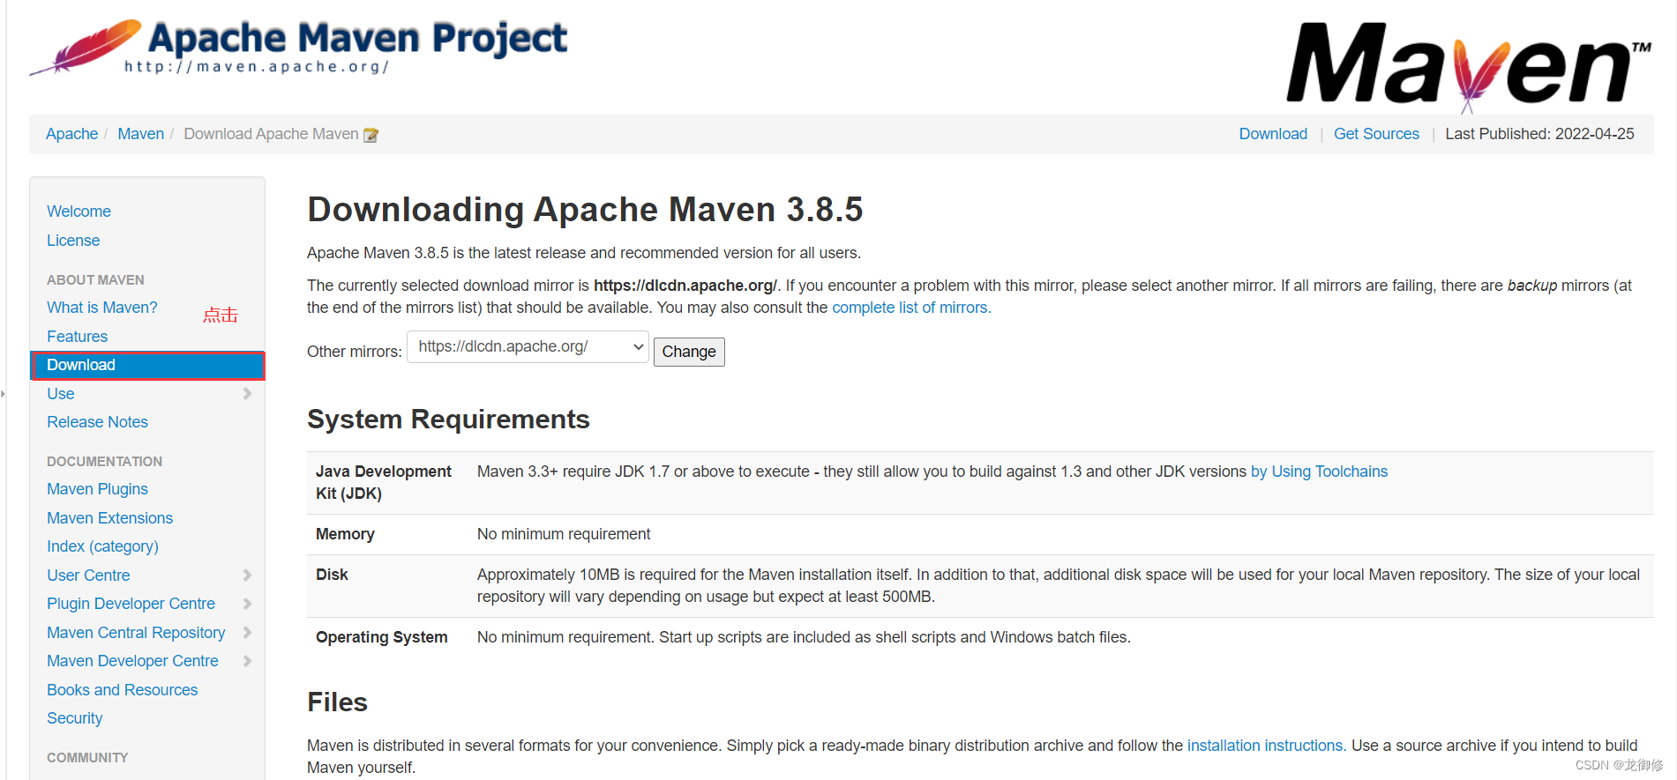Open the Security sidebar link
Image resolution: width=1677 pixels, height=780 pixels.
(x=74, y=718)
